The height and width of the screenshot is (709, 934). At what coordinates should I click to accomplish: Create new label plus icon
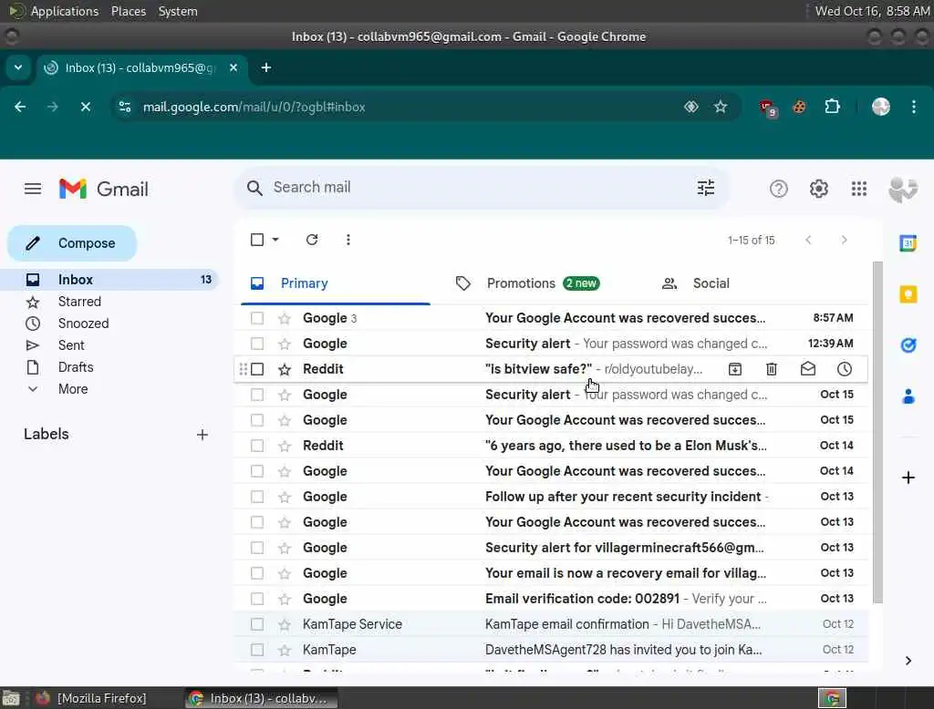point(202,435)
